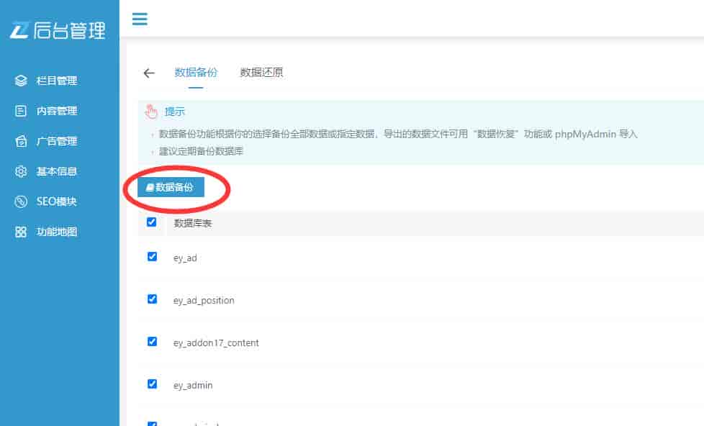Select the 栏目管理 layers icon in the sidebar

coord(20,81)
